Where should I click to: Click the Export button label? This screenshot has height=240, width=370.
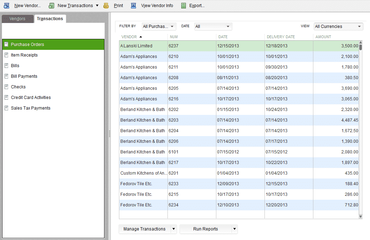[x=197, y=6]
